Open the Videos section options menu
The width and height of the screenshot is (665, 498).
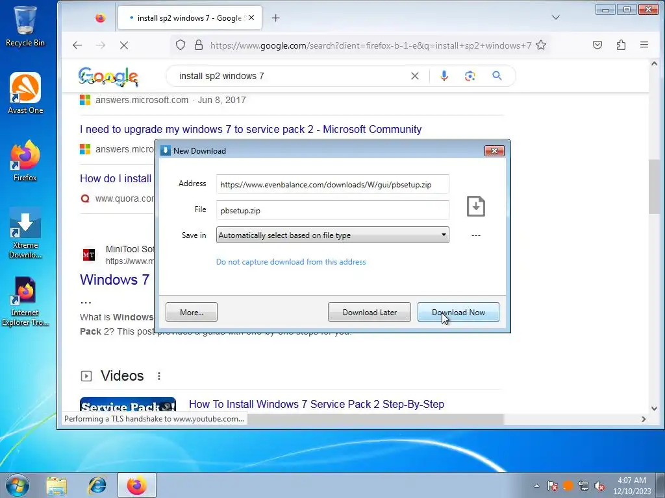click(x=159, y=376)
